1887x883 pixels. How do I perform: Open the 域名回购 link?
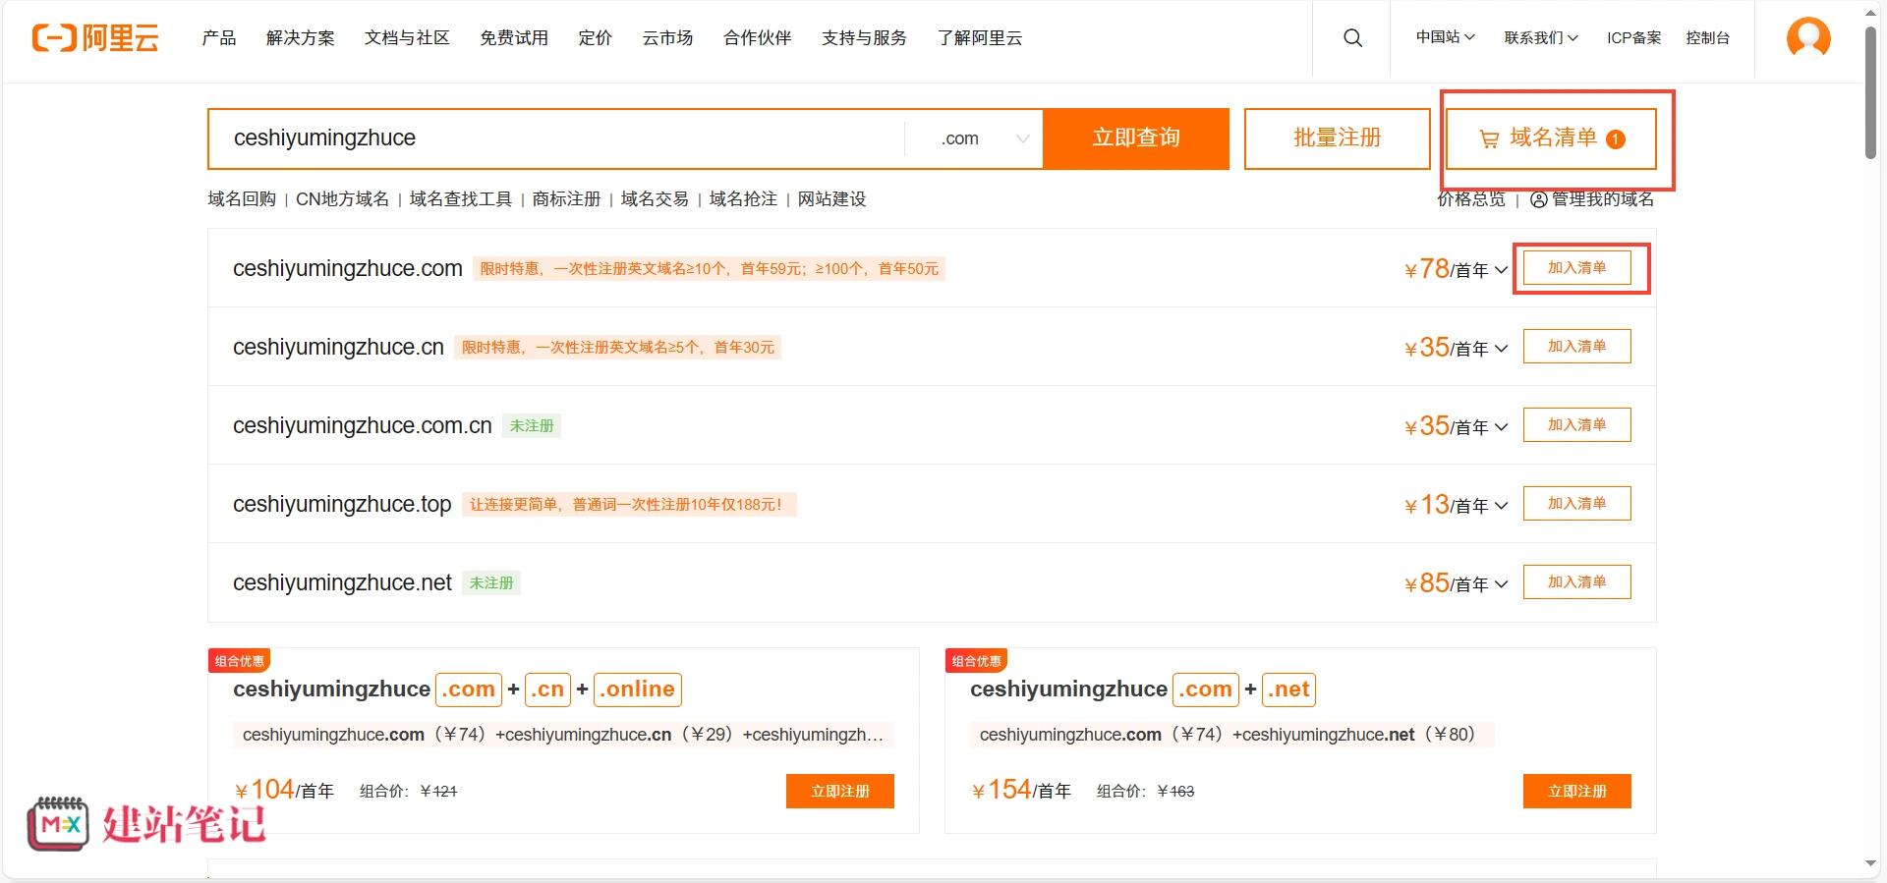tap(242, 199)
